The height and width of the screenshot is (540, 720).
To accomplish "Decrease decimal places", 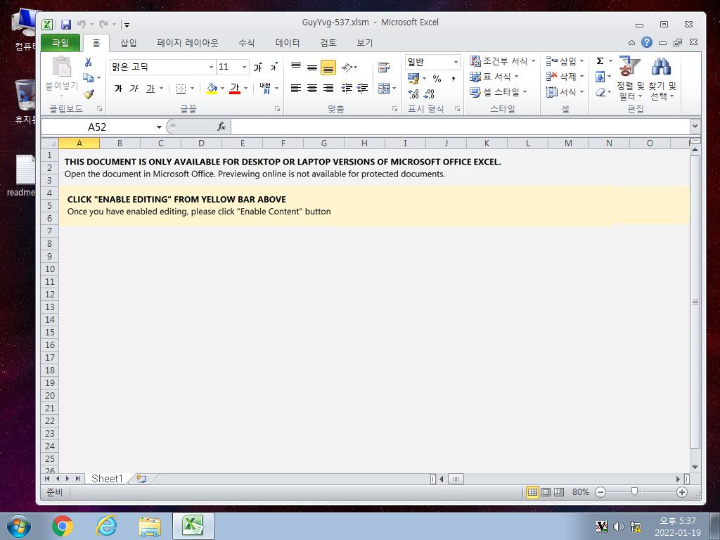I will [430, 94].
